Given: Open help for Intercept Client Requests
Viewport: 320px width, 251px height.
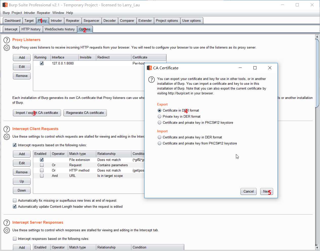Looking at the screenshot, I should point(7,129).
